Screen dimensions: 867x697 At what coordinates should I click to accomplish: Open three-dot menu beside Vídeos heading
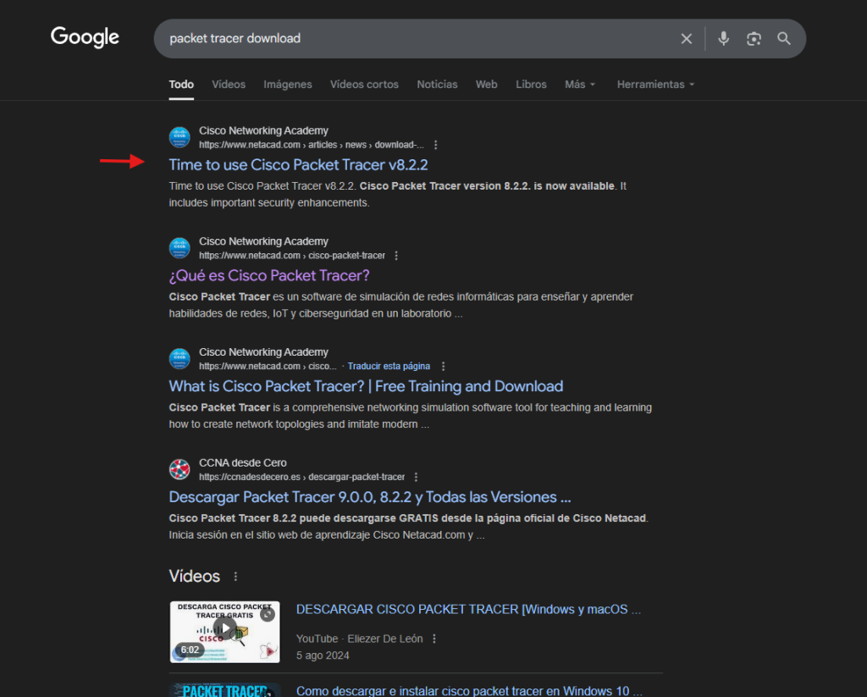pos(235,577)
